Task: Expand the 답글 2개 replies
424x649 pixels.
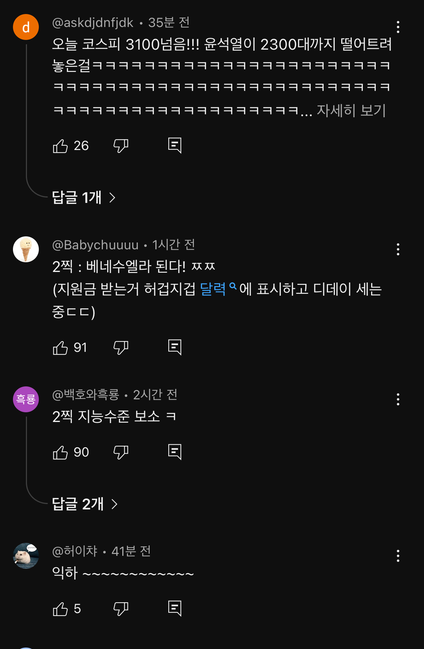Action: (85, 504)
